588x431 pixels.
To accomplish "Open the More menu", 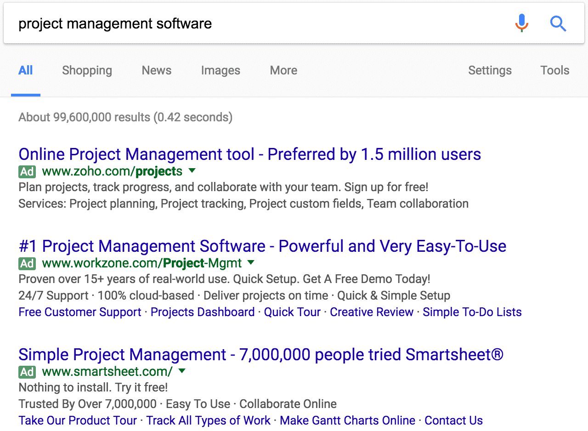I will [x=283, y=70].
